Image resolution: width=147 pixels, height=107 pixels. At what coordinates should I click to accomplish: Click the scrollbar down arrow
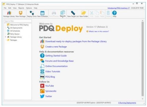click(143, 99)
